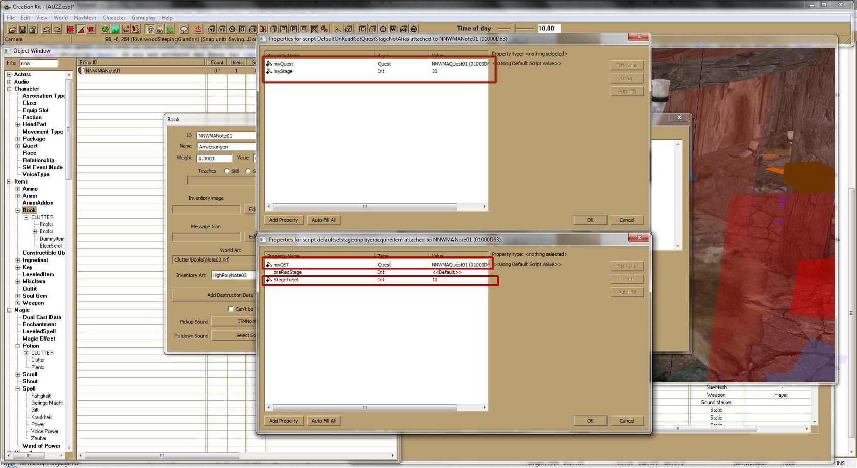Select the Skill radio button under Teaches

click(226, 171)
